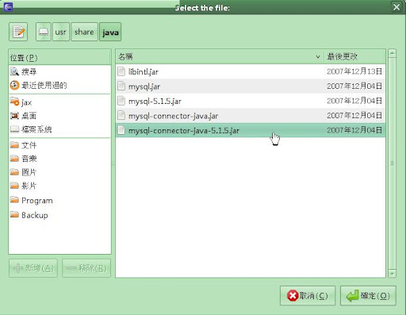
Task: Click the vertical scrollbar thumb
Action: tap(392, 163)
